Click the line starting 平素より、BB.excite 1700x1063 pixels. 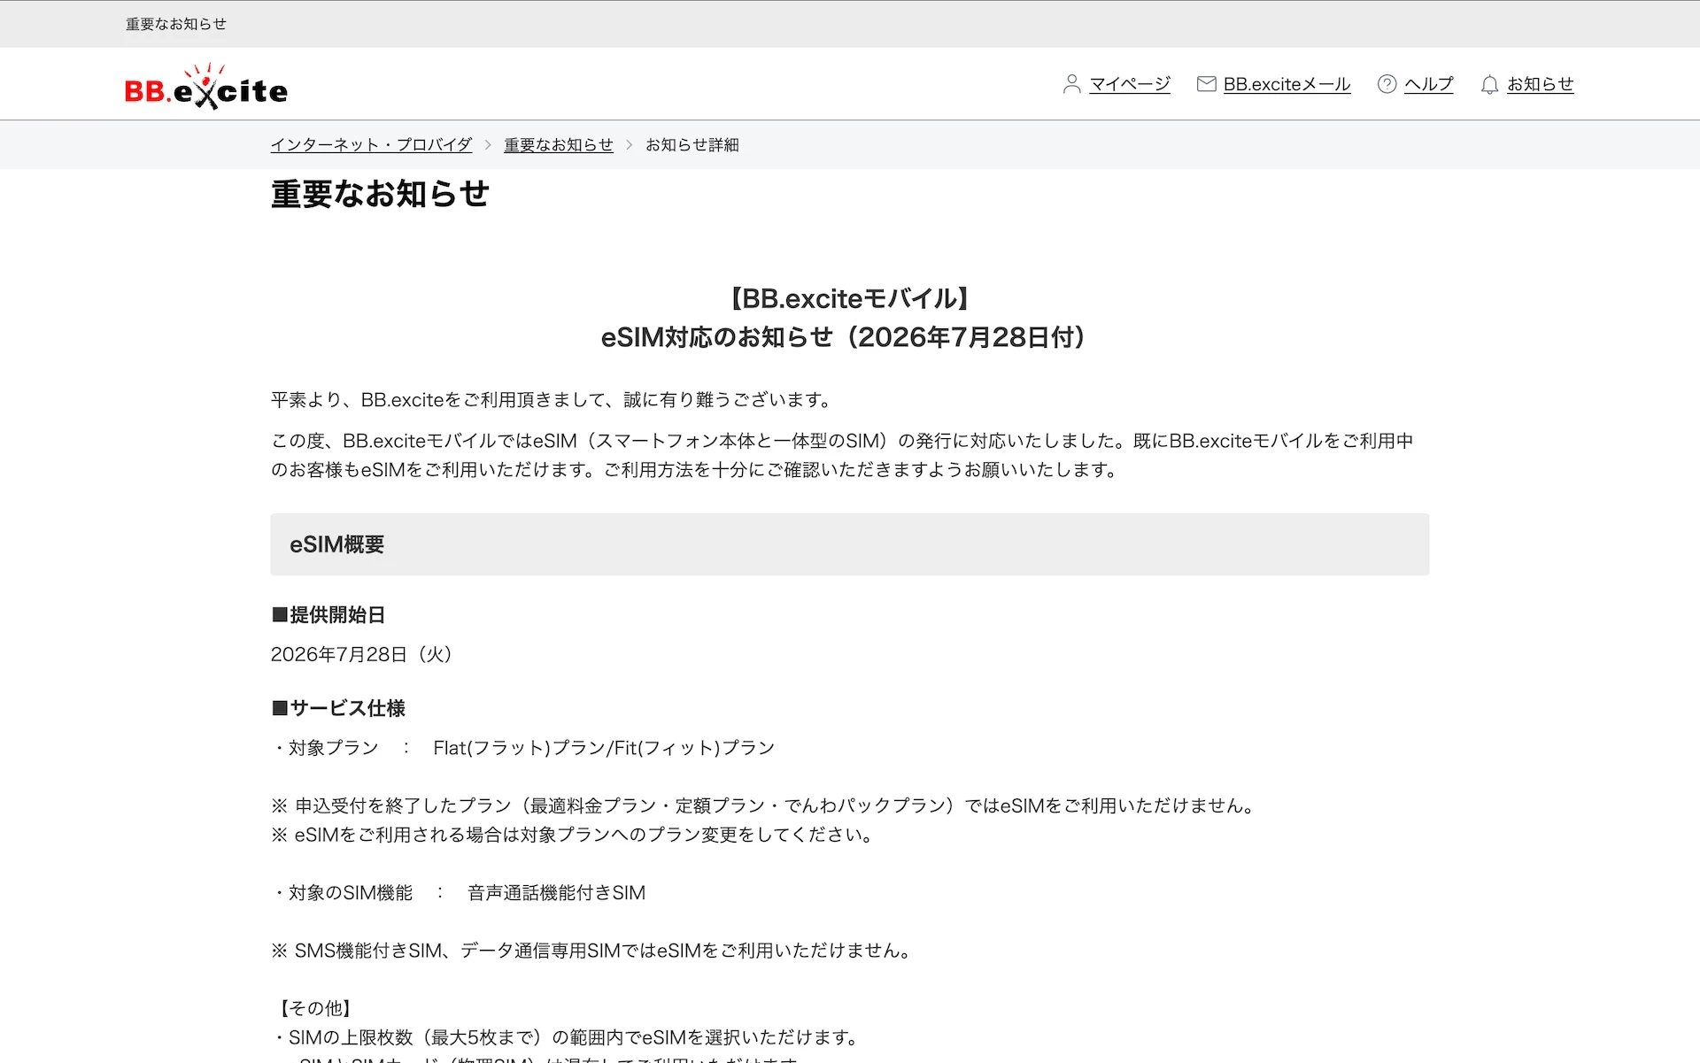(x=552, y=400)
